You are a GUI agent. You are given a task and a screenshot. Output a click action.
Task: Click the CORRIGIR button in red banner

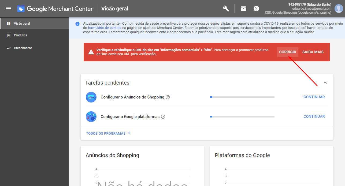pyautogui.click(x=288, y=52)
